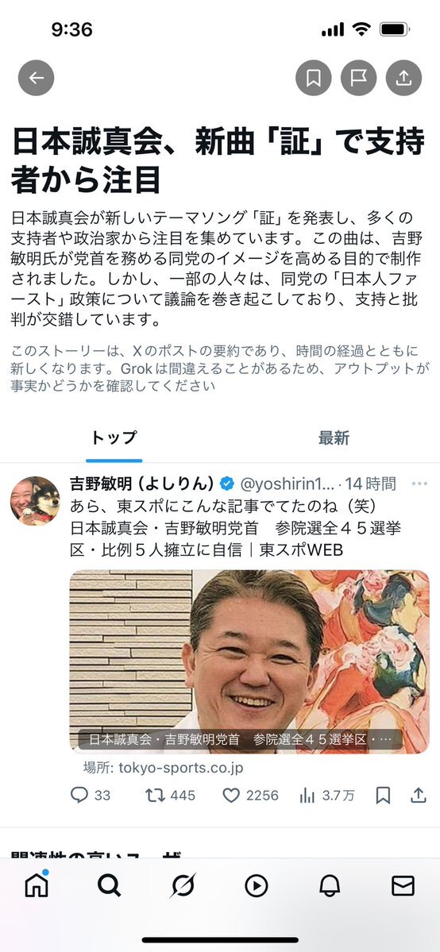Share the post via its share icon
Image resolution: width=440 pixels, height=952 pixels.
(418, 795)
